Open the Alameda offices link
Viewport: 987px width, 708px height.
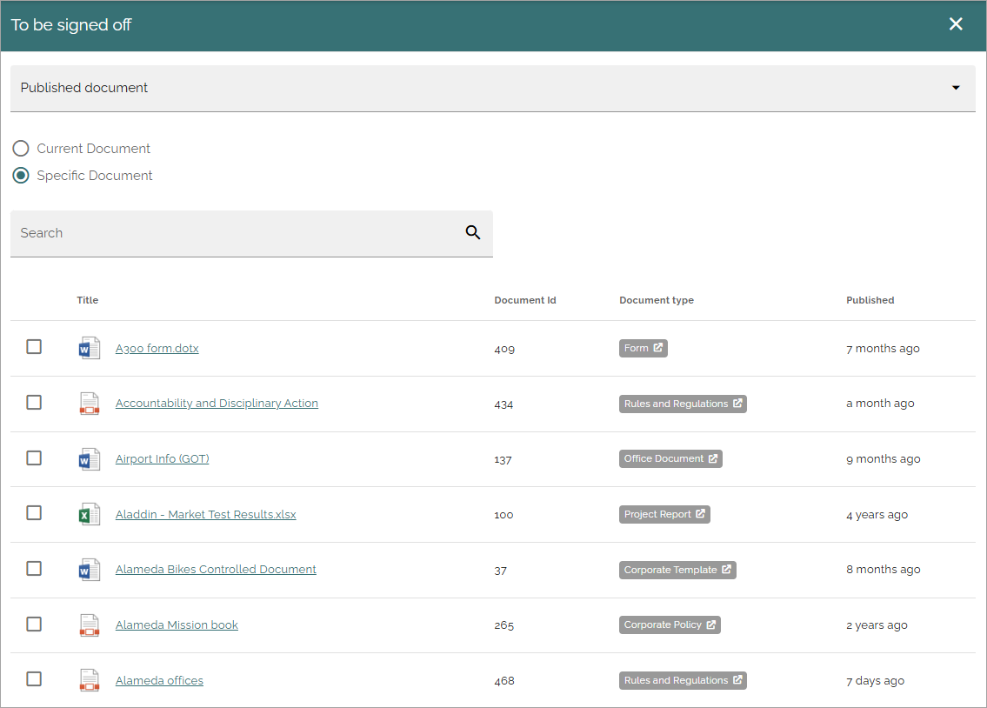coord(159,680)
